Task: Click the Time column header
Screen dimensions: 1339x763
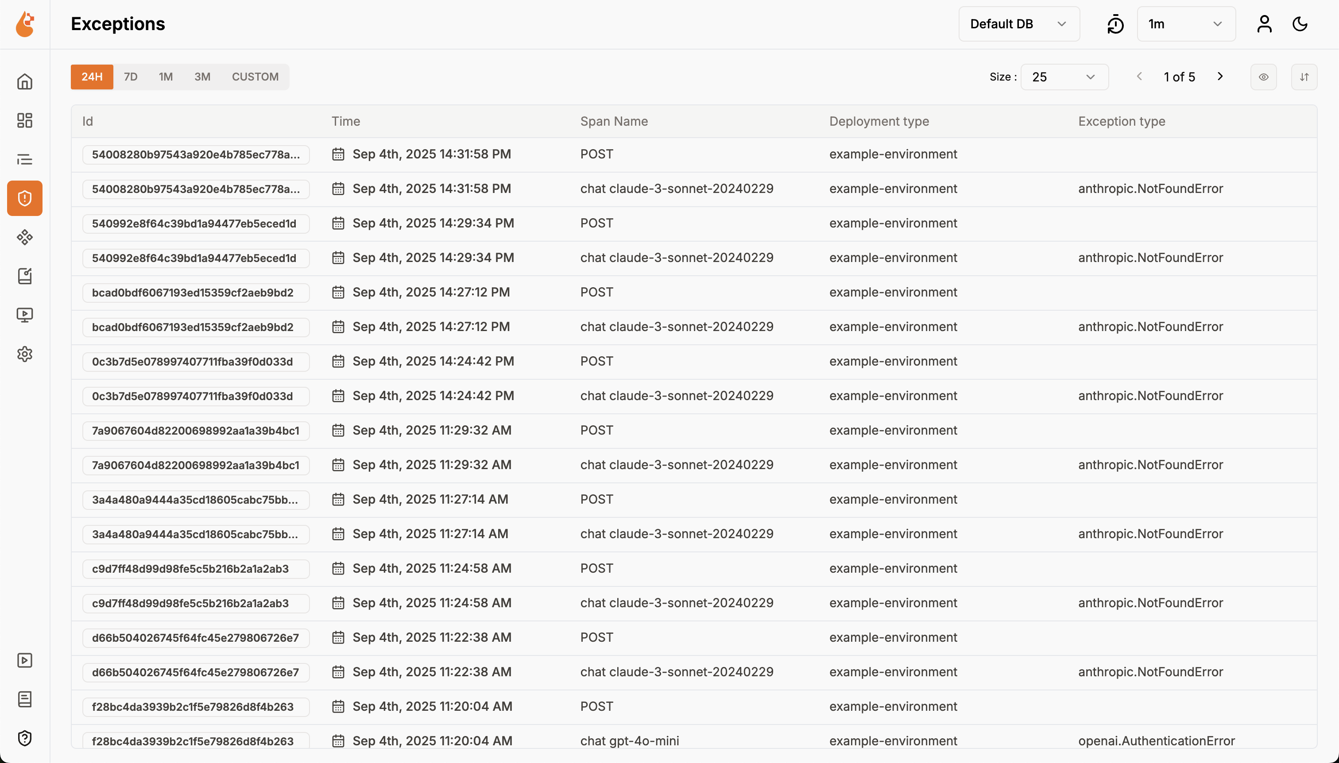Action: pyautogui.click(x=345, y=122)
